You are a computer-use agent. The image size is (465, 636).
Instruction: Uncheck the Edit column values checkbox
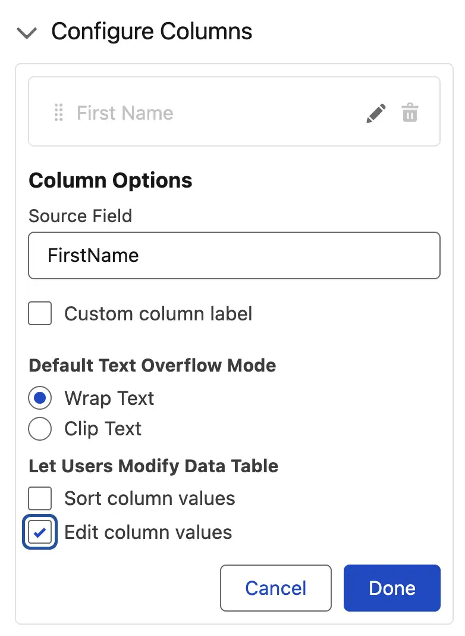tap(40, 532)
